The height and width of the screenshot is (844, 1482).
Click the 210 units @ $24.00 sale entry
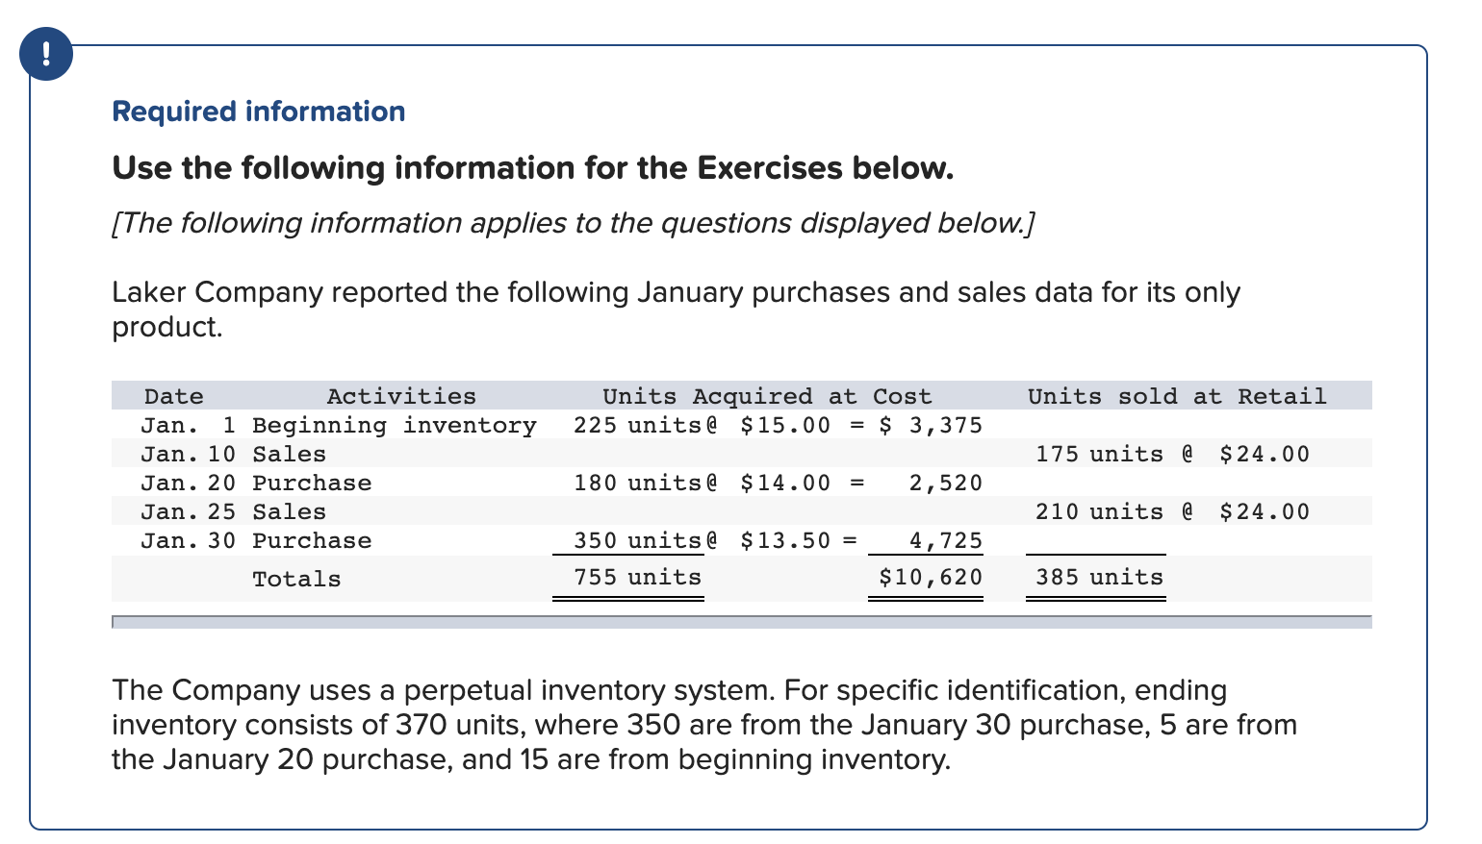click(x=1172, y=511)
